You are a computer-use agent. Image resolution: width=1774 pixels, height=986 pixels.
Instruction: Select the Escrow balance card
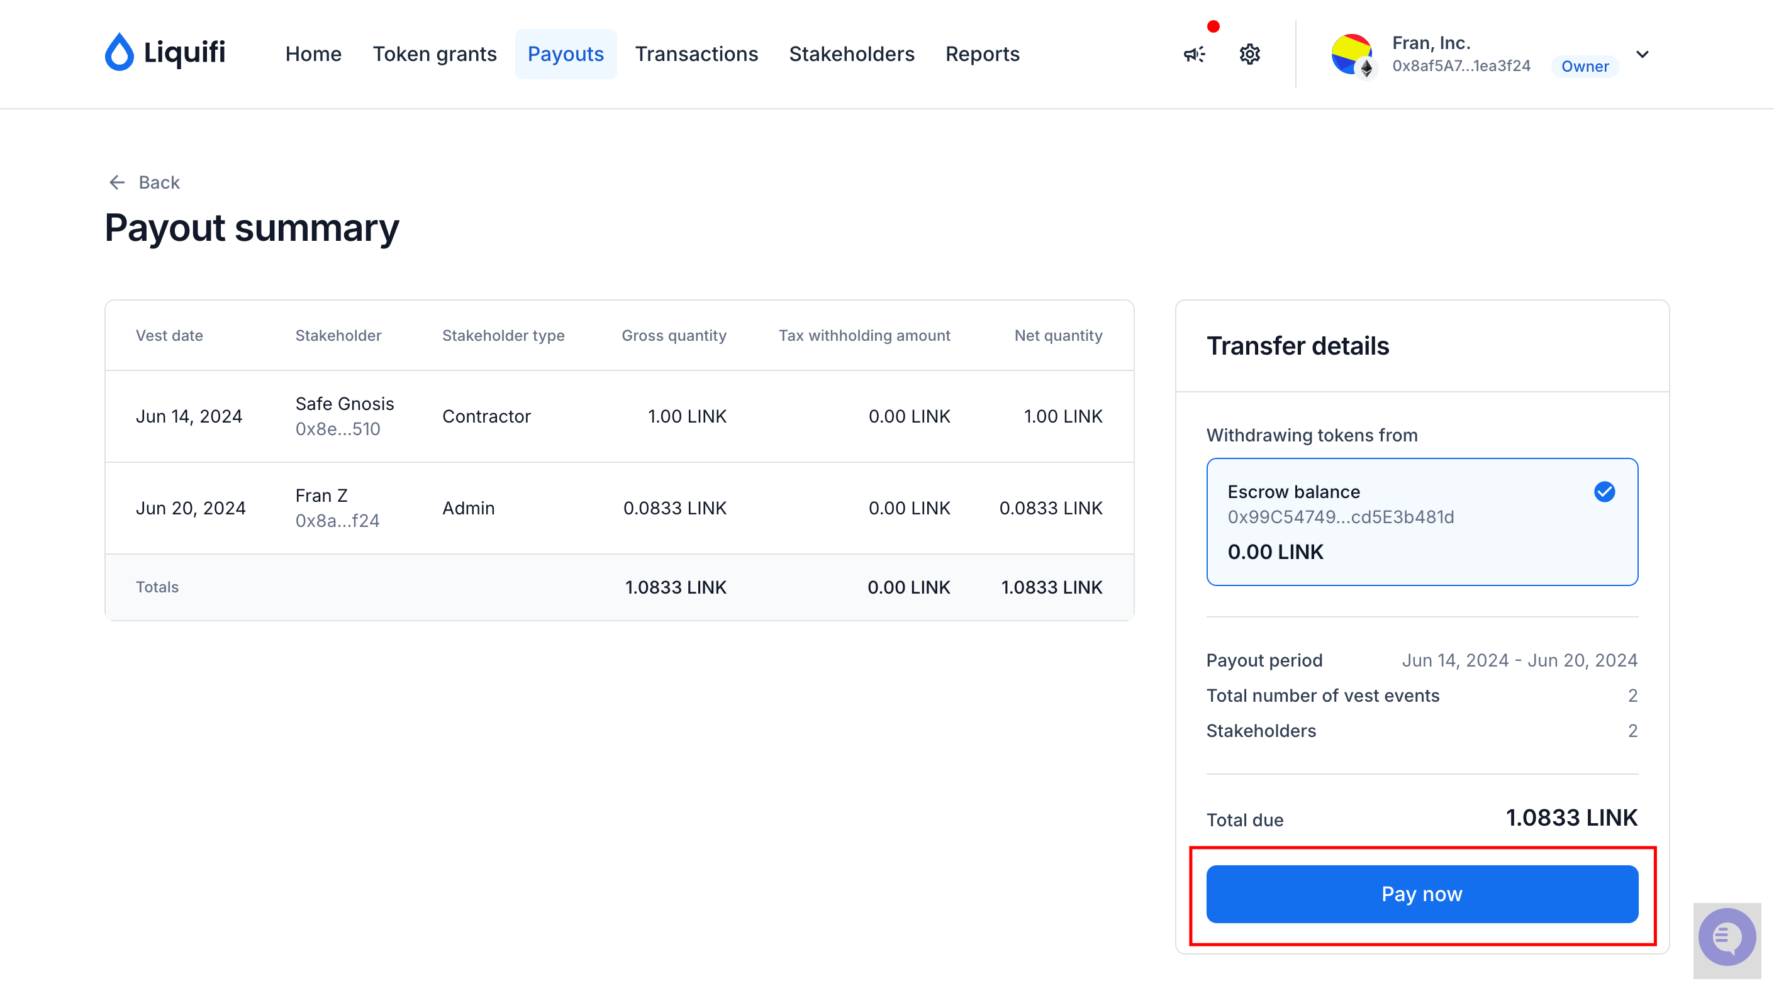(1422, 521)
